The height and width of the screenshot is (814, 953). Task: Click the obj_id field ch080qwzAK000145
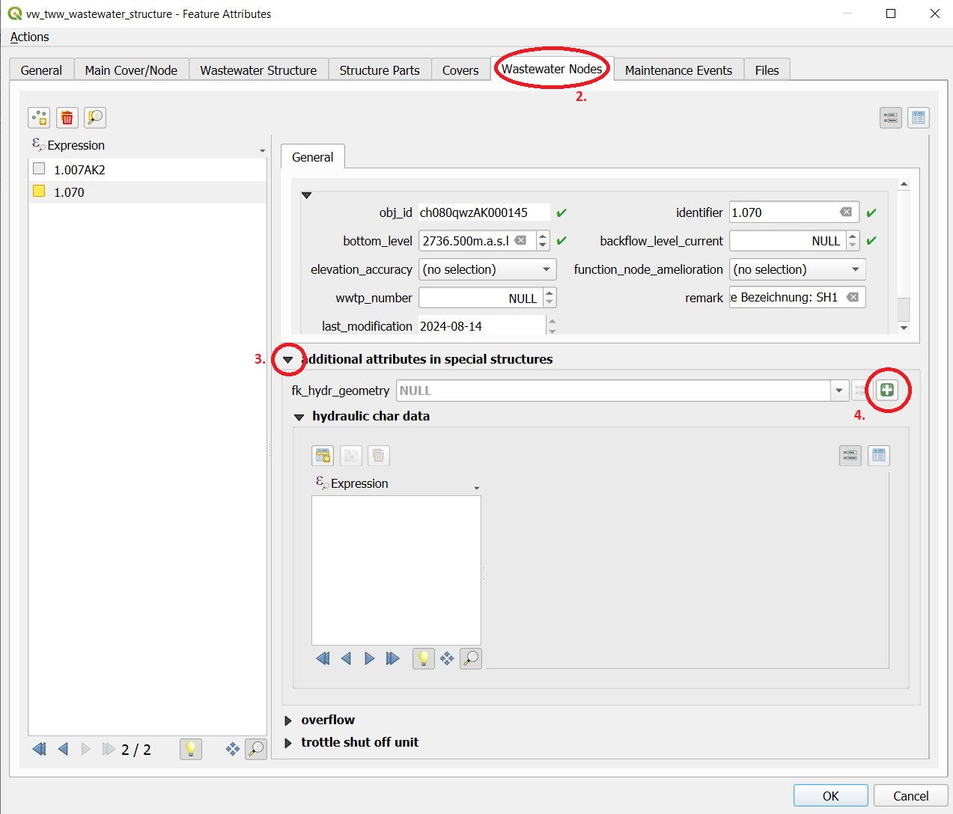coord(484,212)
